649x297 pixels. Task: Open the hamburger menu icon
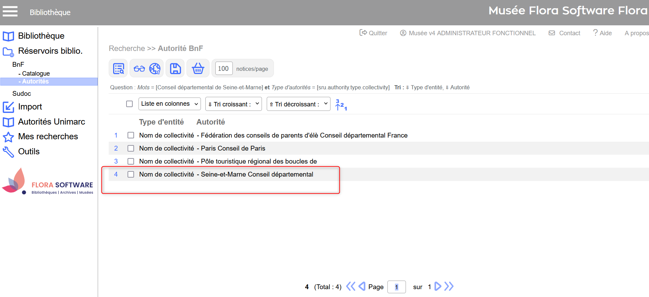pyautogui.click(x=10, y=11)
